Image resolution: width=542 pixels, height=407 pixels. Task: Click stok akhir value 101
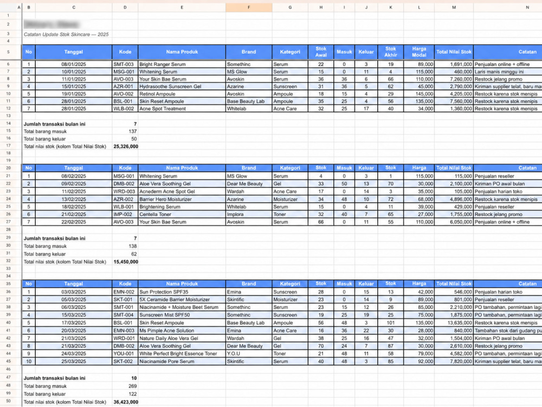pos(391,322)
